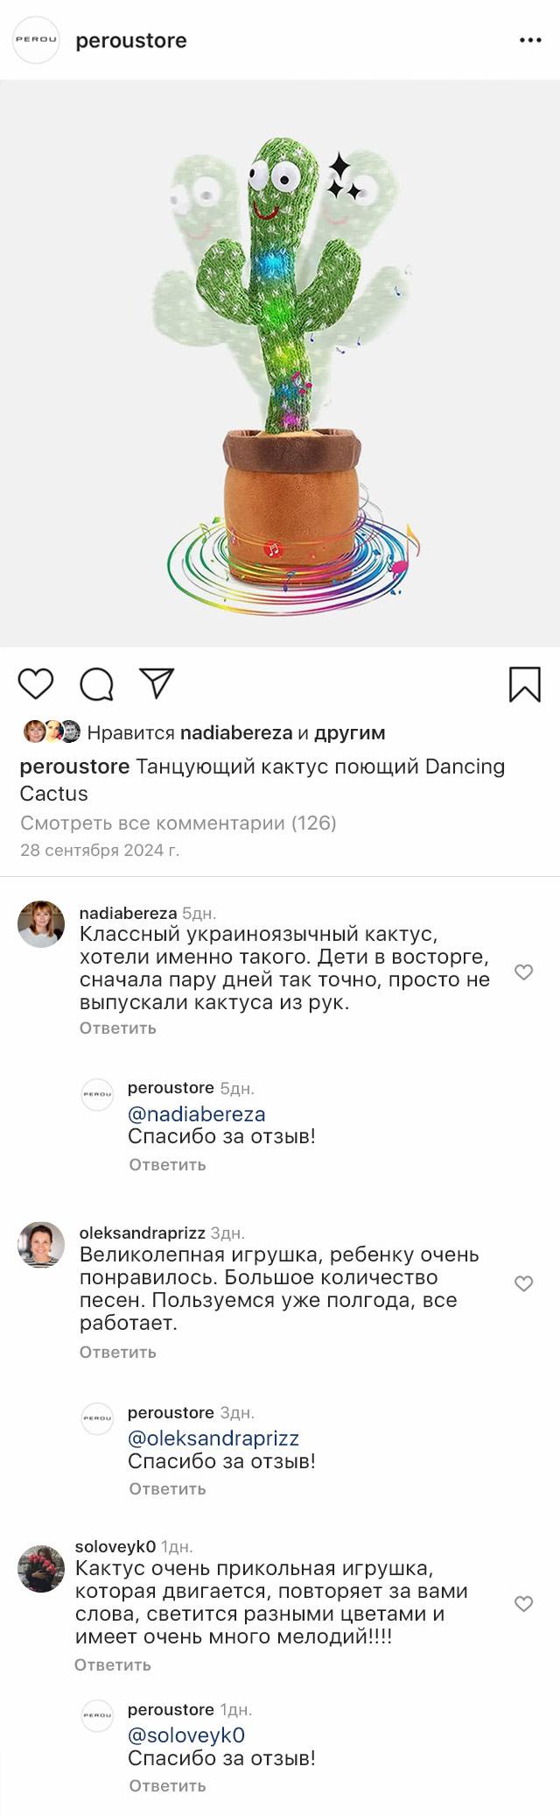
Task: Like soloveyk0's comment with its heart
Action: click(523, 1603)
